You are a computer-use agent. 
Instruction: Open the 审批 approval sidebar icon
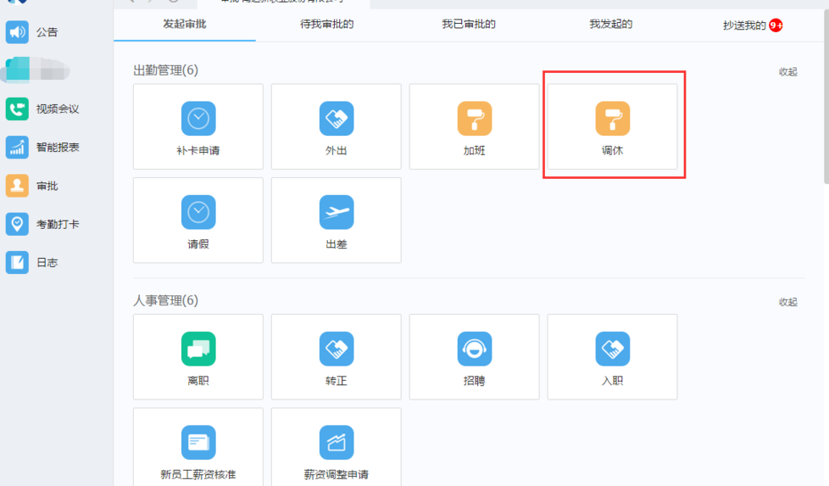point(17,186)
